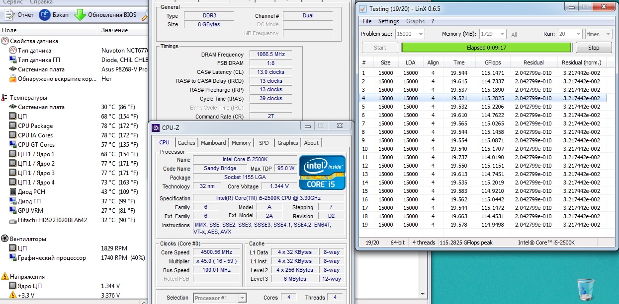The height and width of the screenshot is (304, 619).
Task: Open the SPD tab in CPU-Z
Action: [x=264, y=143]
